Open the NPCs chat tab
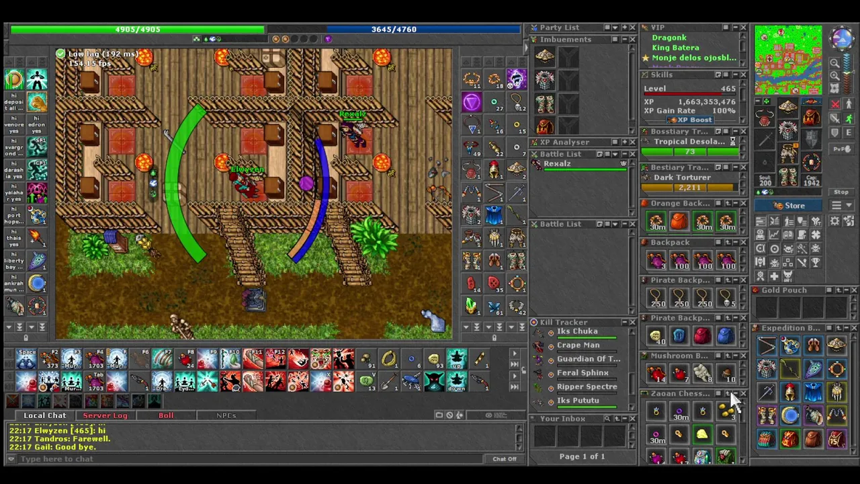 [226, 415]
